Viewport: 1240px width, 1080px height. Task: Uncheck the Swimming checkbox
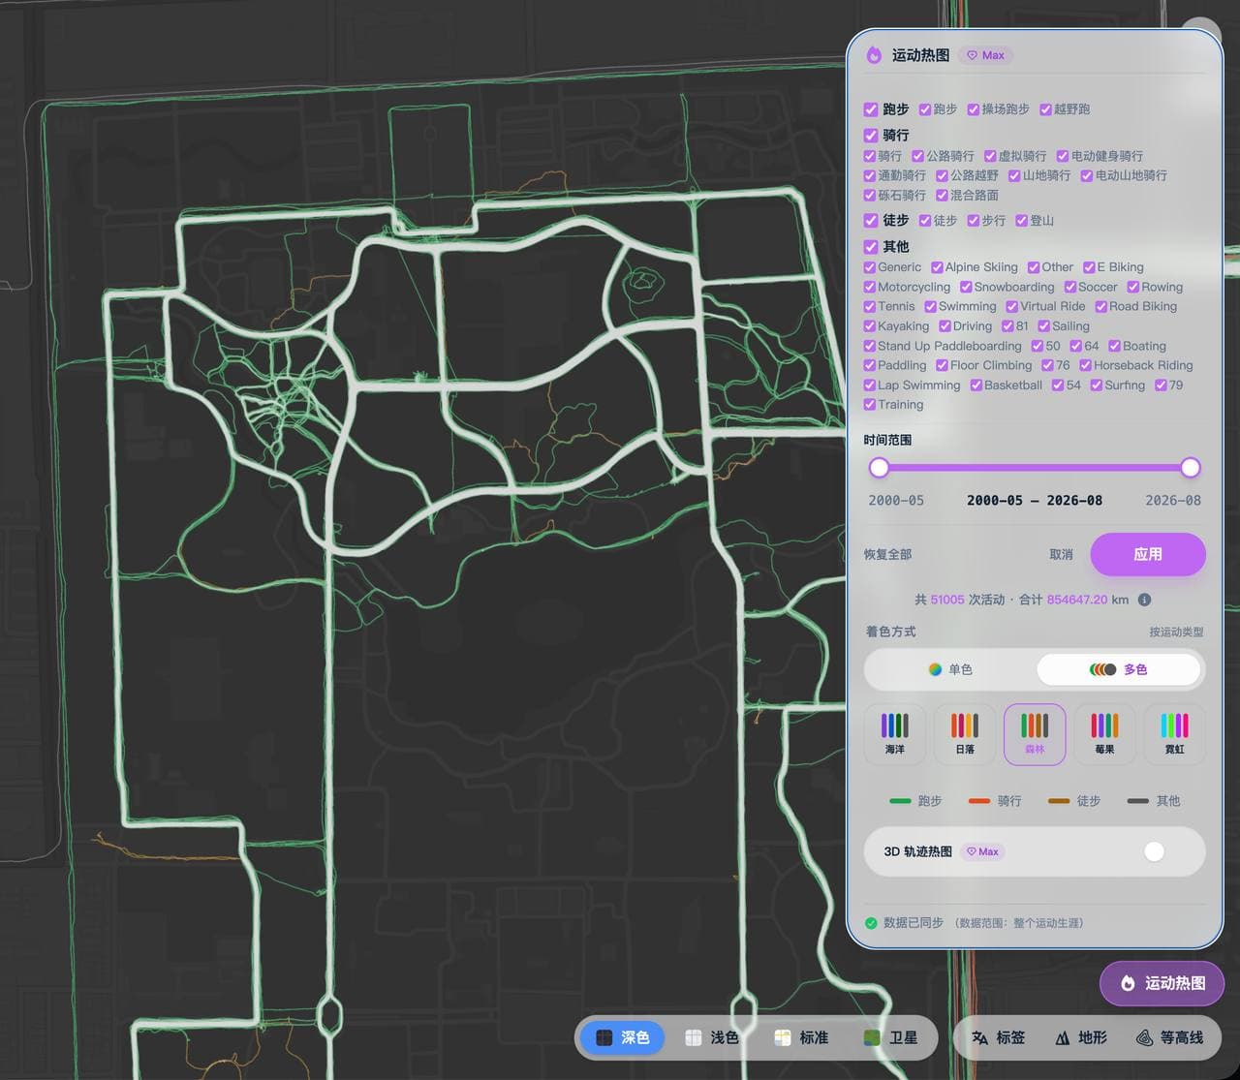click(930, 306)
